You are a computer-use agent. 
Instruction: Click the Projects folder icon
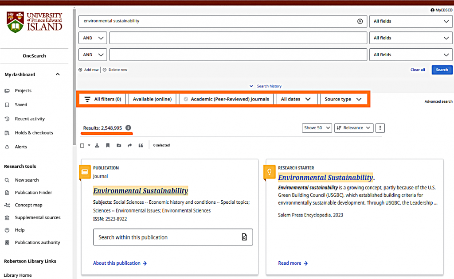tap(7, 91)
